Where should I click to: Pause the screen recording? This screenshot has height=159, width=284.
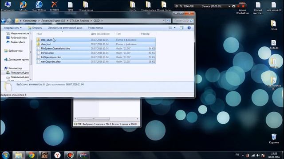coord(239,6)
